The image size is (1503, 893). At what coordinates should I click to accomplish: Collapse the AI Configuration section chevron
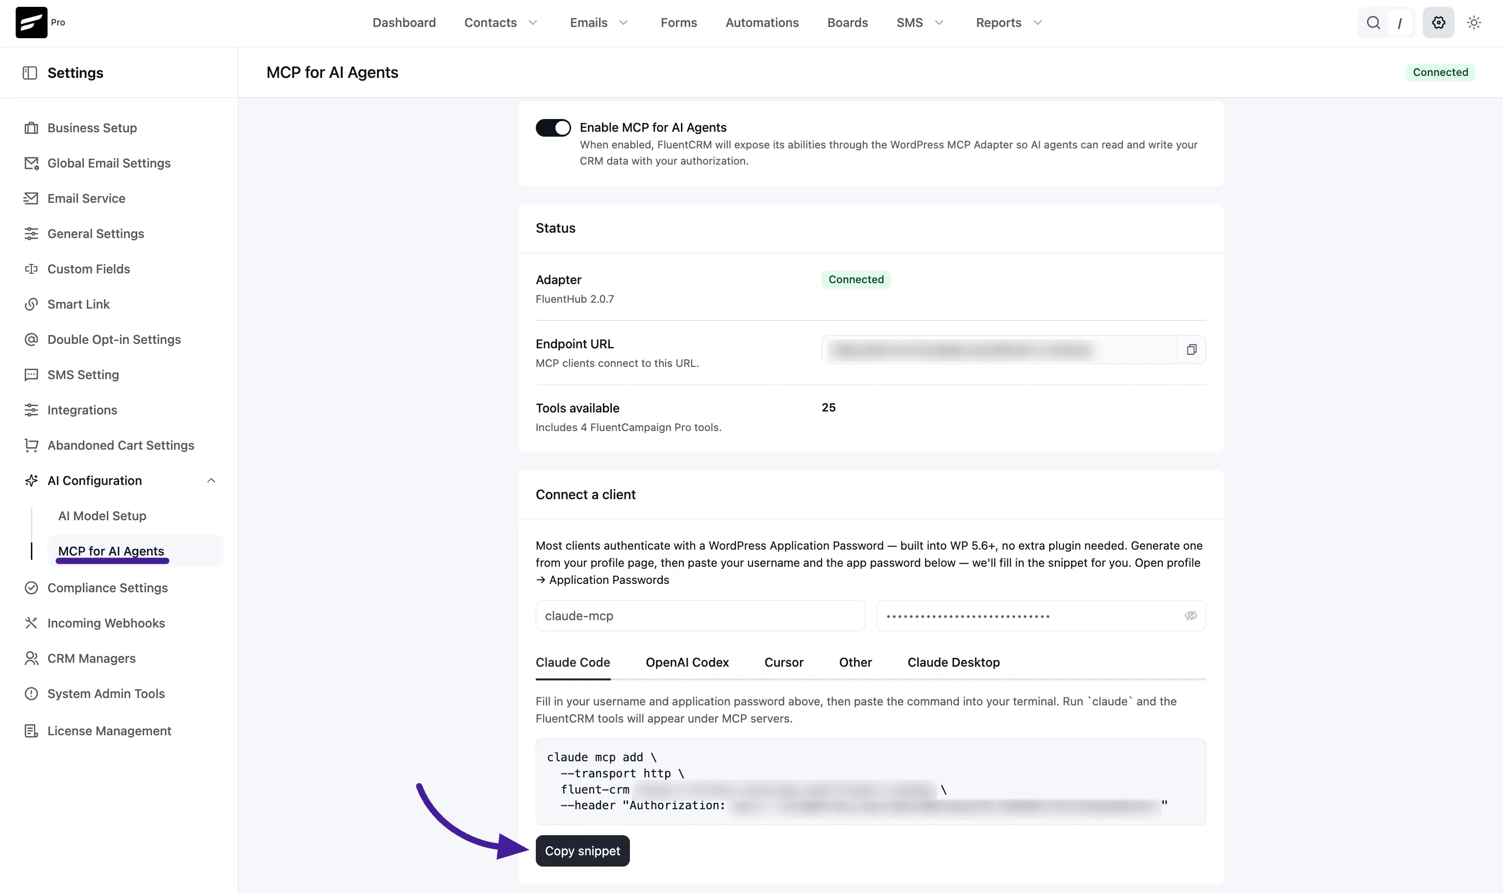211,481
